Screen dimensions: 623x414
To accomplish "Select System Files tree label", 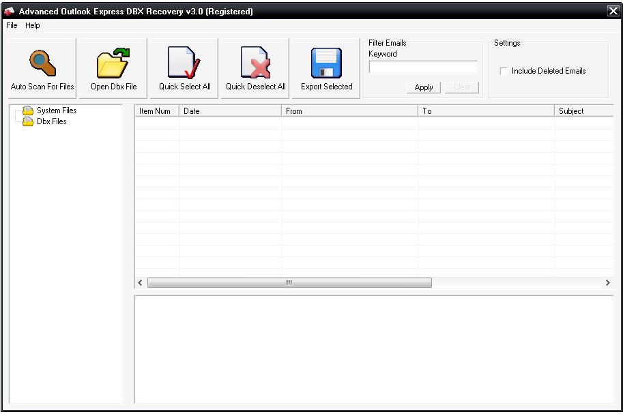I will [57, 110].
